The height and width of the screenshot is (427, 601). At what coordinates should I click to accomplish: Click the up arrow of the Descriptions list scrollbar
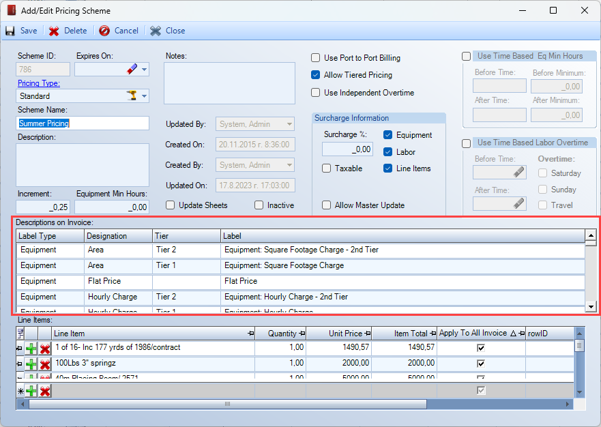pos(591,235)
